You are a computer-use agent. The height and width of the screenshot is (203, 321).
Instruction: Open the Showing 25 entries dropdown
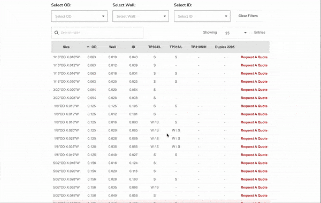235,33
